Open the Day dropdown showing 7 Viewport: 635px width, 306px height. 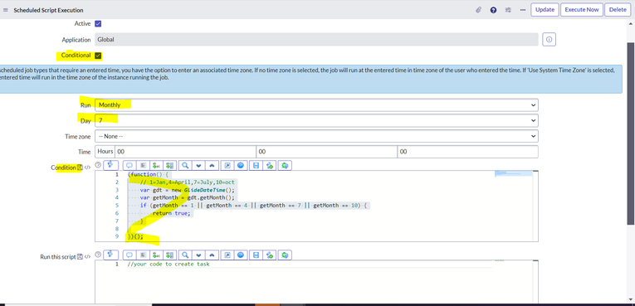(316, 120)
